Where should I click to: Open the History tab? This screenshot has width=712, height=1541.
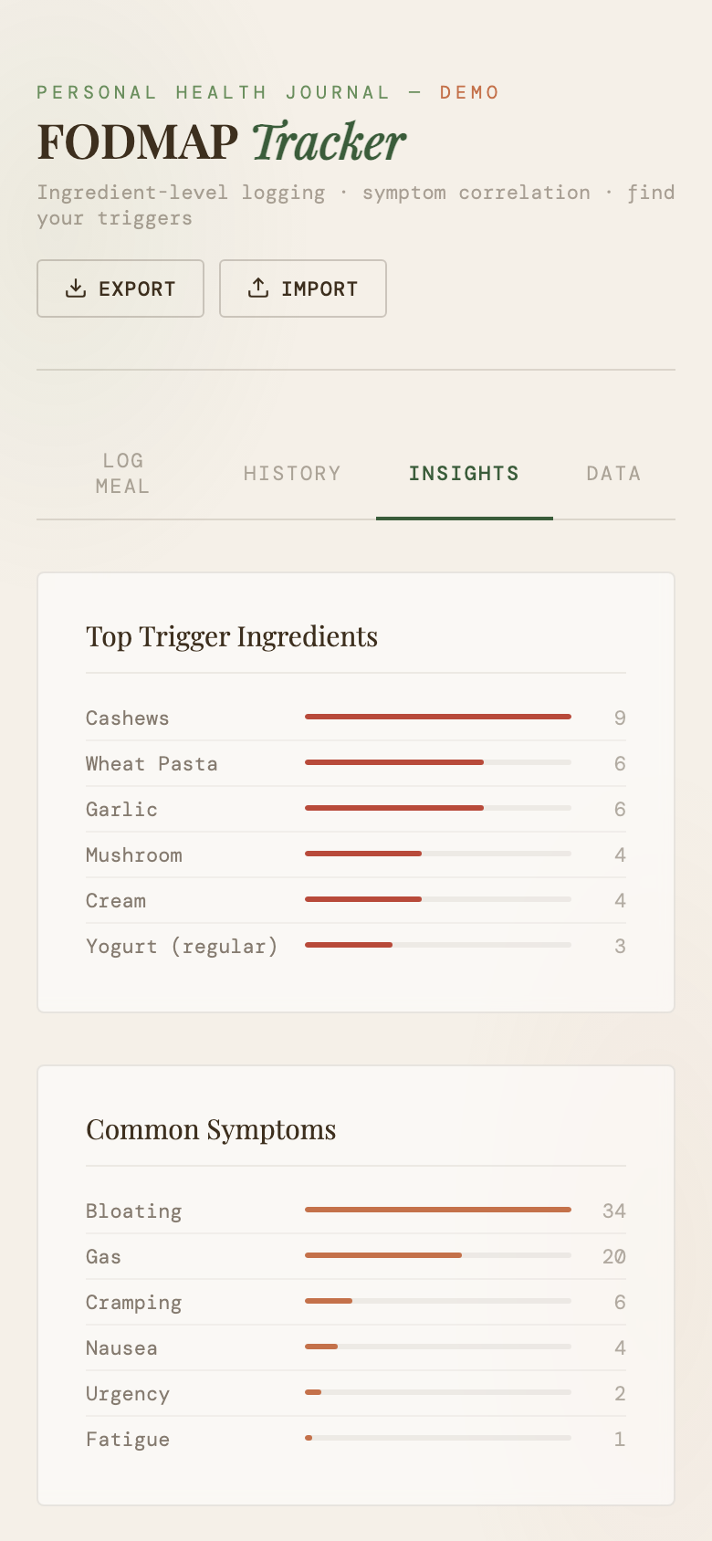292,473
